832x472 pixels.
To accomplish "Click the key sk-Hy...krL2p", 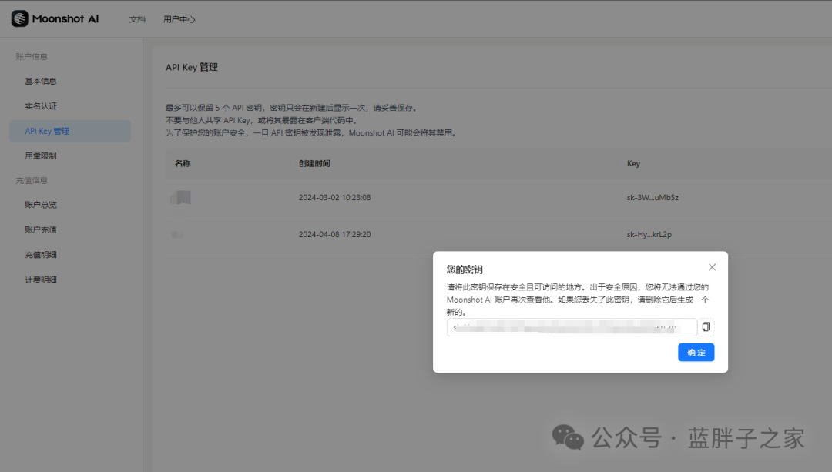I will tap(649, 234).
